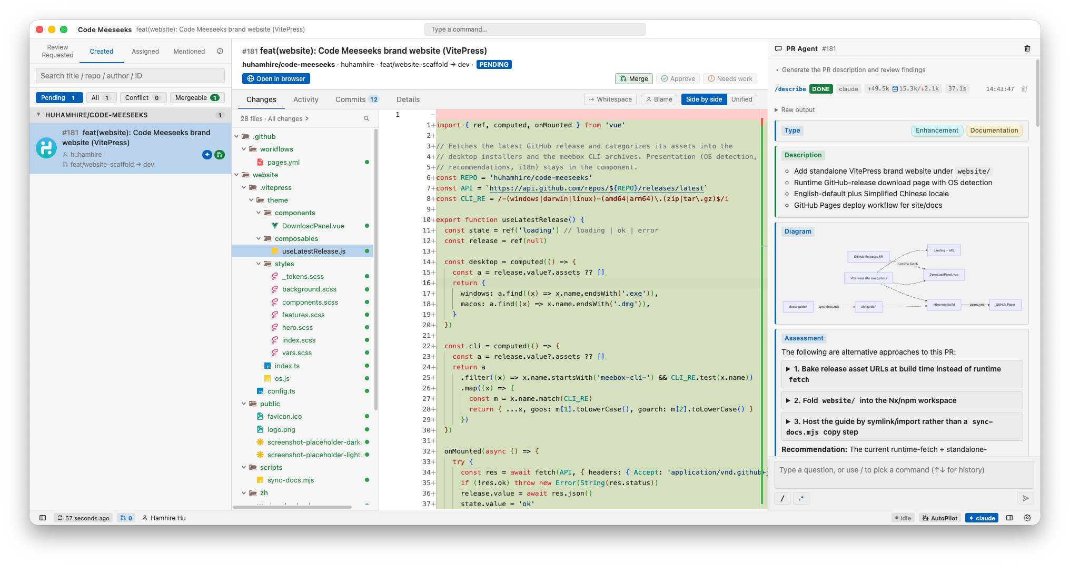This screenshot has height=564, width=1070.
Task: Open the Review Requested tab
Action: [x=57, y=51]
